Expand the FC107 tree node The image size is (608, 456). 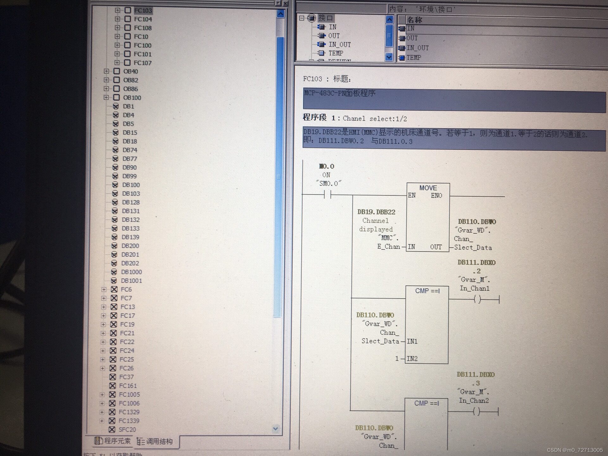[x=117, y=63]
